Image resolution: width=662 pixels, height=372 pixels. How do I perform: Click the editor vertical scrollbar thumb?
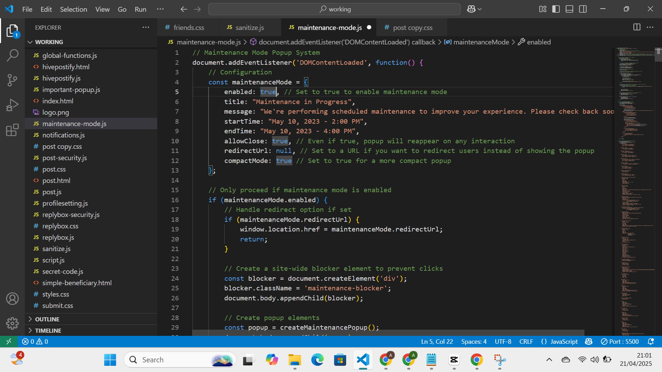[658, 54]
